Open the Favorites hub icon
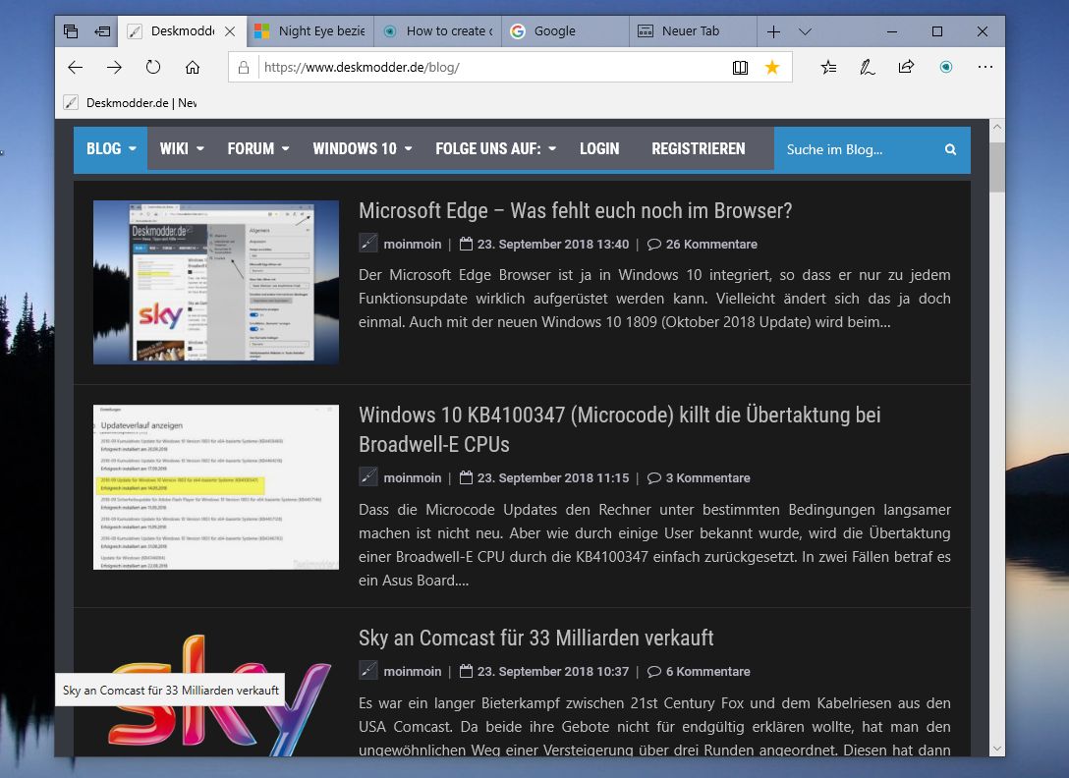Viewport: 1069px width, 778px height. click(x=828, y=67)
